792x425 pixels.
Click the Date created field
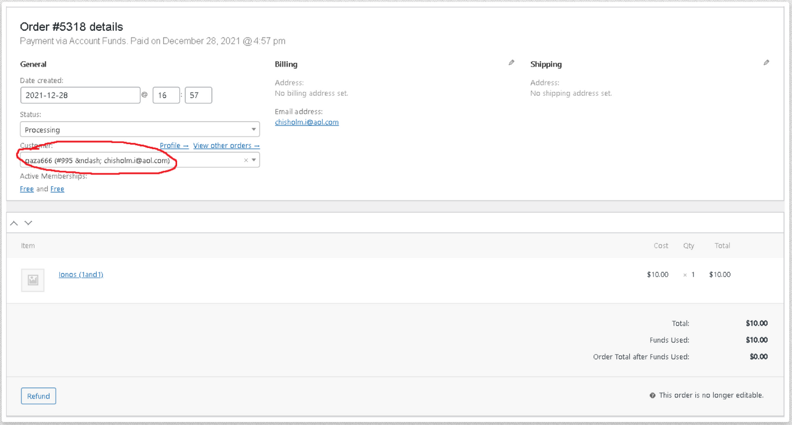click(80, 95)
